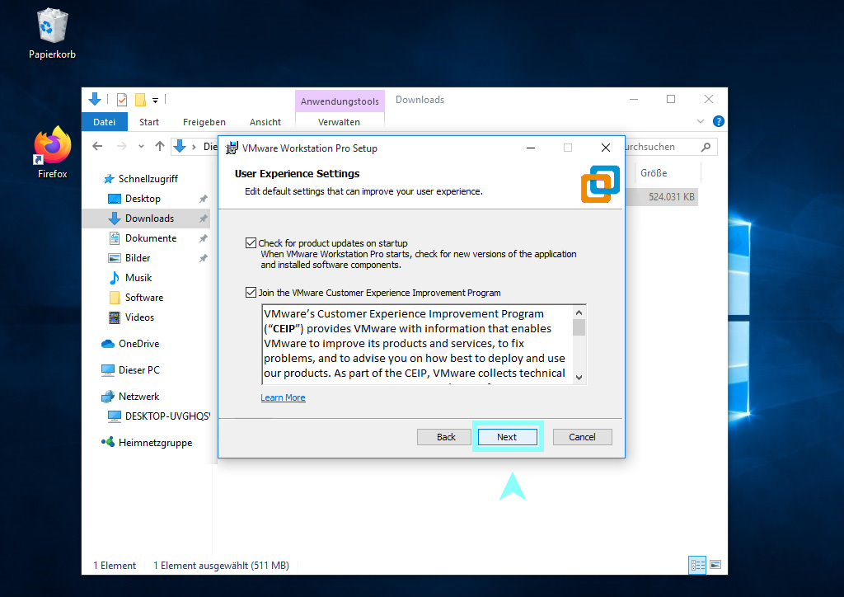
Task: Click Next in the VMware setup wizard
Action: pos(508,436)
